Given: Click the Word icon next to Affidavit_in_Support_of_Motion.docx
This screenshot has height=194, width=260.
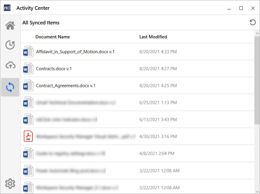Looking at the screenshot, I should coord(28,51).
